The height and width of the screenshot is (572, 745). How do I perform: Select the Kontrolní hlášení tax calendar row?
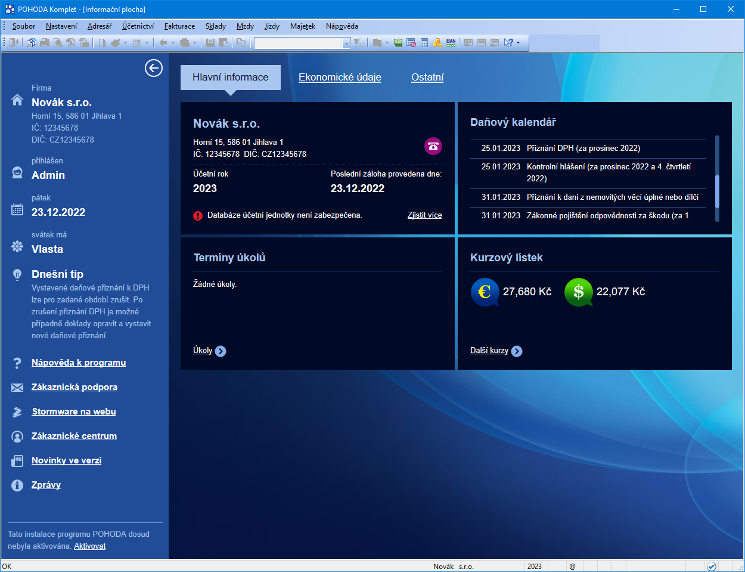point(588,173)
